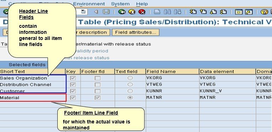This screenshot has width=272, height=132.
Task: Select Text field radio for VKORG row
Action: coord(130,78)
